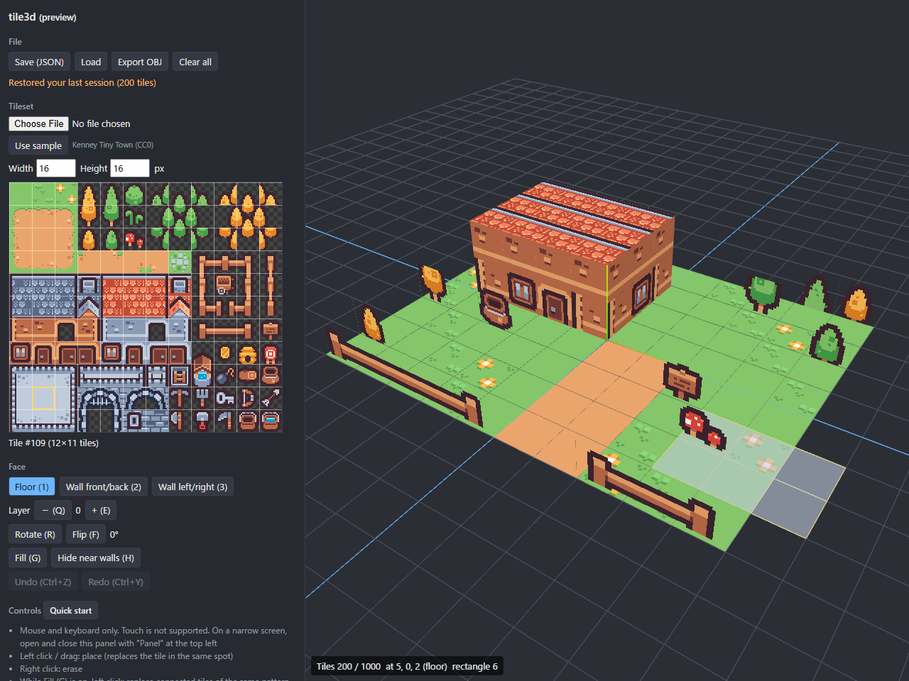909x681 pixels.
Task: Increase layer with + (E)
Action: tap(101, 510)
